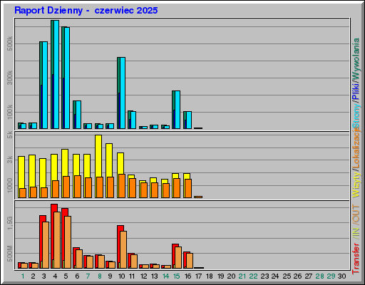Viewport: 365px width, 285px height.
Task: Click the '5k' y-axis label
Action: [9, 135]
